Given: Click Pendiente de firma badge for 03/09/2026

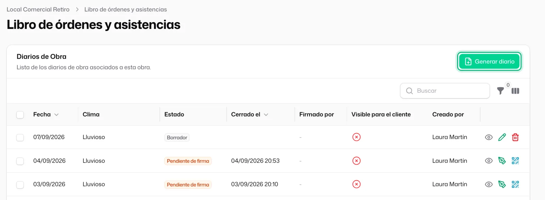Looking at the screenshot, I should (x=188, y=185).
